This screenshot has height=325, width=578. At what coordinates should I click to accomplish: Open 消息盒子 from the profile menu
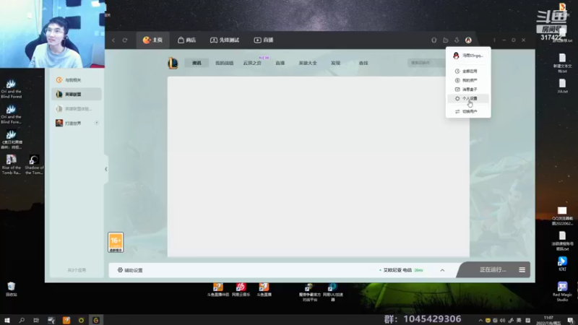tap(468, 90)
